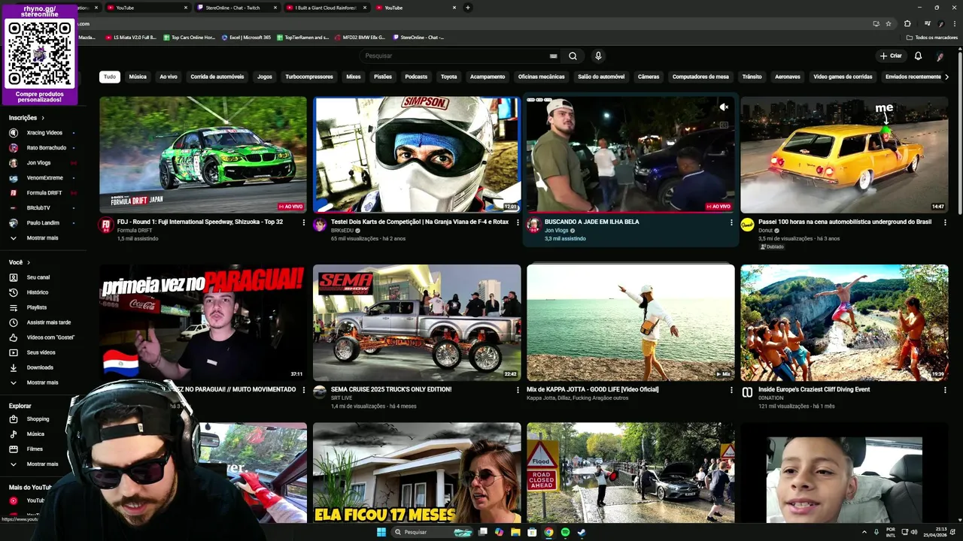Click the Criar button
This screenshot has width=963, height=541.
[891, 56]
